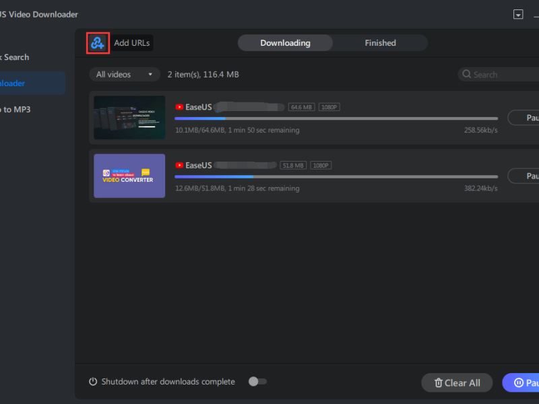
Task: Open the to MP3 sidebar item
Action: tap(15, 110)
